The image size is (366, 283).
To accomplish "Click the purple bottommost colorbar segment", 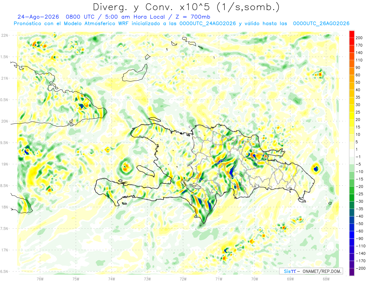I will pos(352,272).
